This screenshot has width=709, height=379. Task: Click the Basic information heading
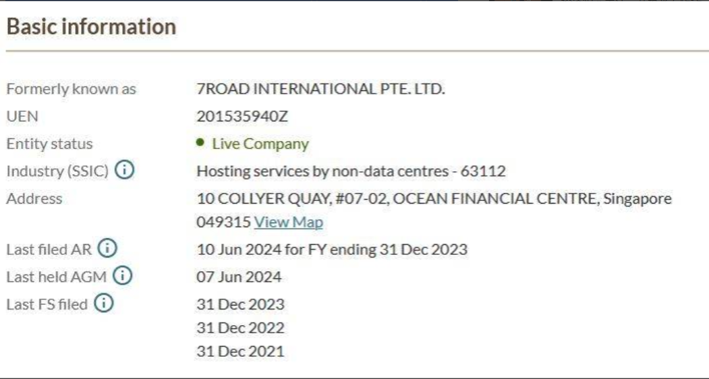(91, 27)
